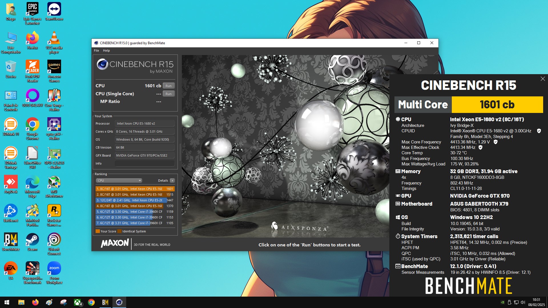The image size is (548, 308).
Task: Open Lixeira recycle bin icon
Action: coord(11,69)
